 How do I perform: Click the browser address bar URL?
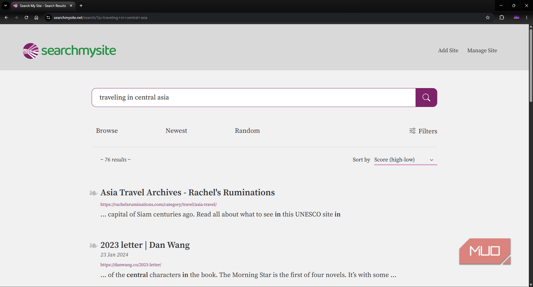point(100,17)
